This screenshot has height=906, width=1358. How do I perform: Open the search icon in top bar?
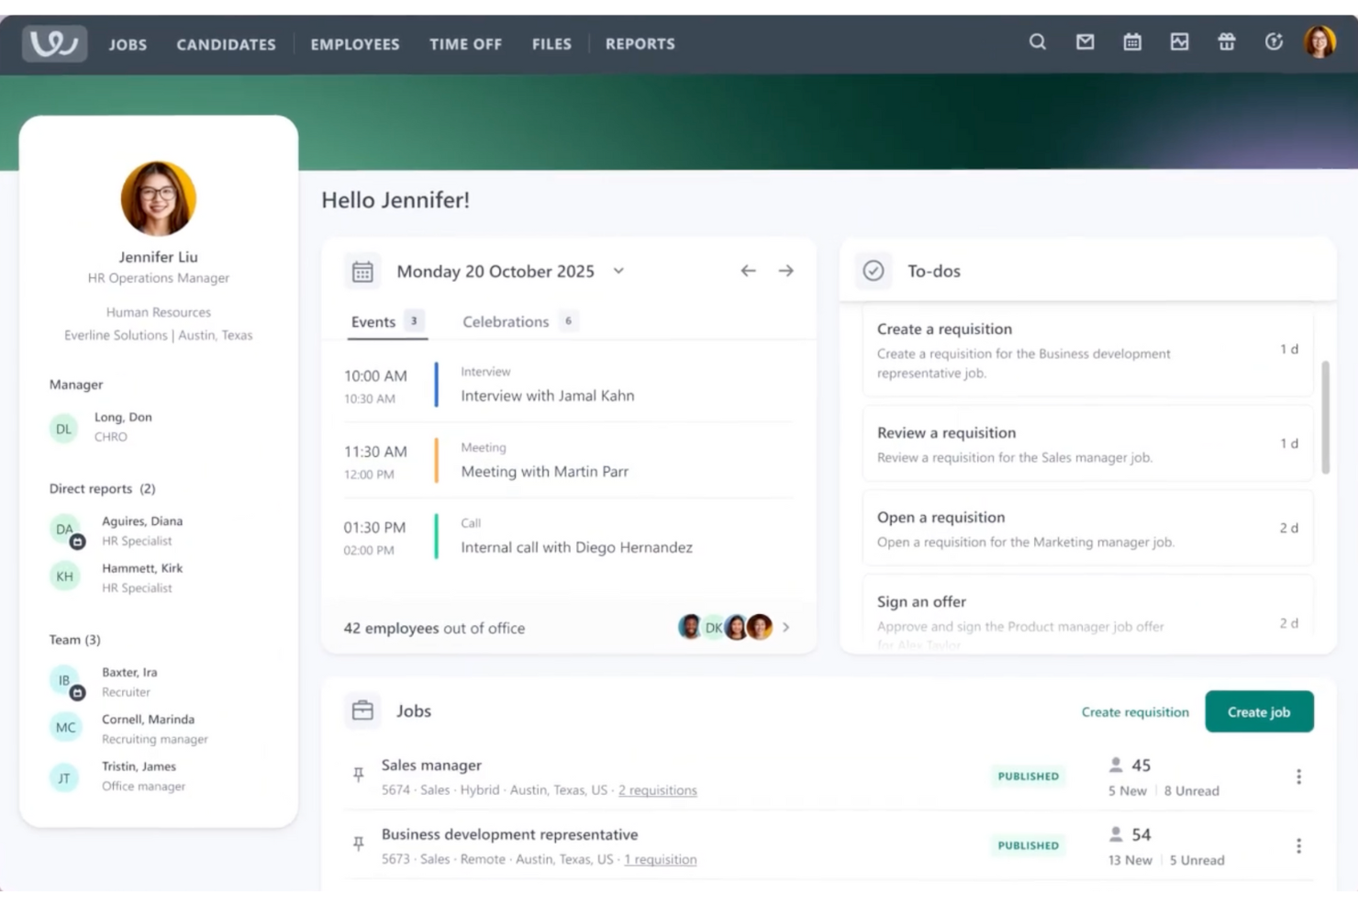pos(1037,42)
